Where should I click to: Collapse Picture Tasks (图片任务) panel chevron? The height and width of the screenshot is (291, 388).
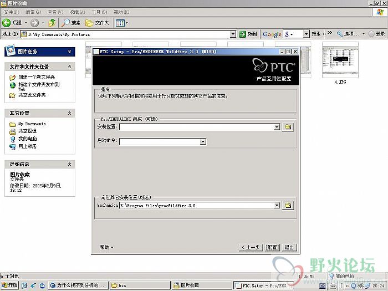coord(69,52)
